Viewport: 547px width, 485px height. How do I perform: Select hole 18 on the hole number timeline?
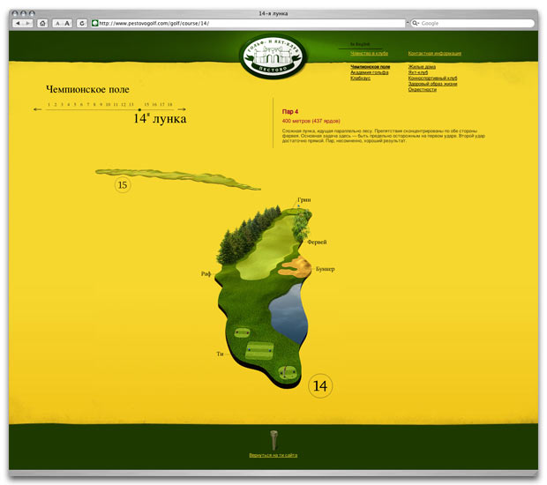(169, 104)
